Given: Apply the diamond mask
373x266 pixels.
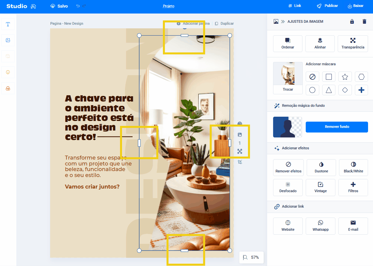Looking at the screenshot, I should tap(345, 90).
